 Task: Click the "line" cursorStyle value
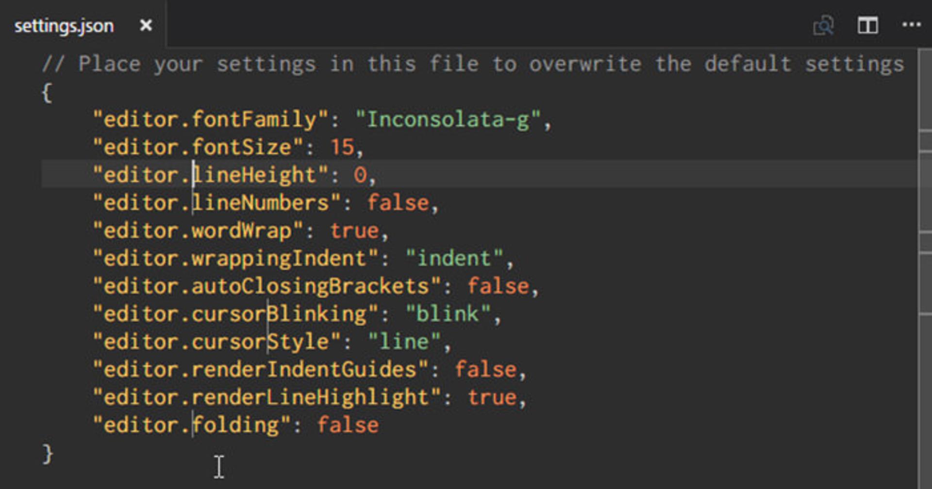point(404,342)
